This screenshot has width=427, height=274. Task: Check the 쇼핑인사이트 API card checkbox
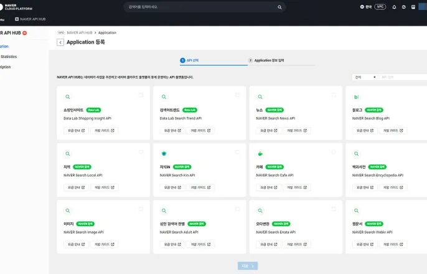click(x=141, y=95)
